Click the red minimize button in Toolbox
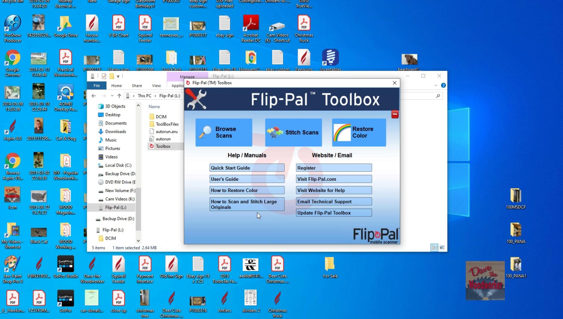 click(395, 114)
